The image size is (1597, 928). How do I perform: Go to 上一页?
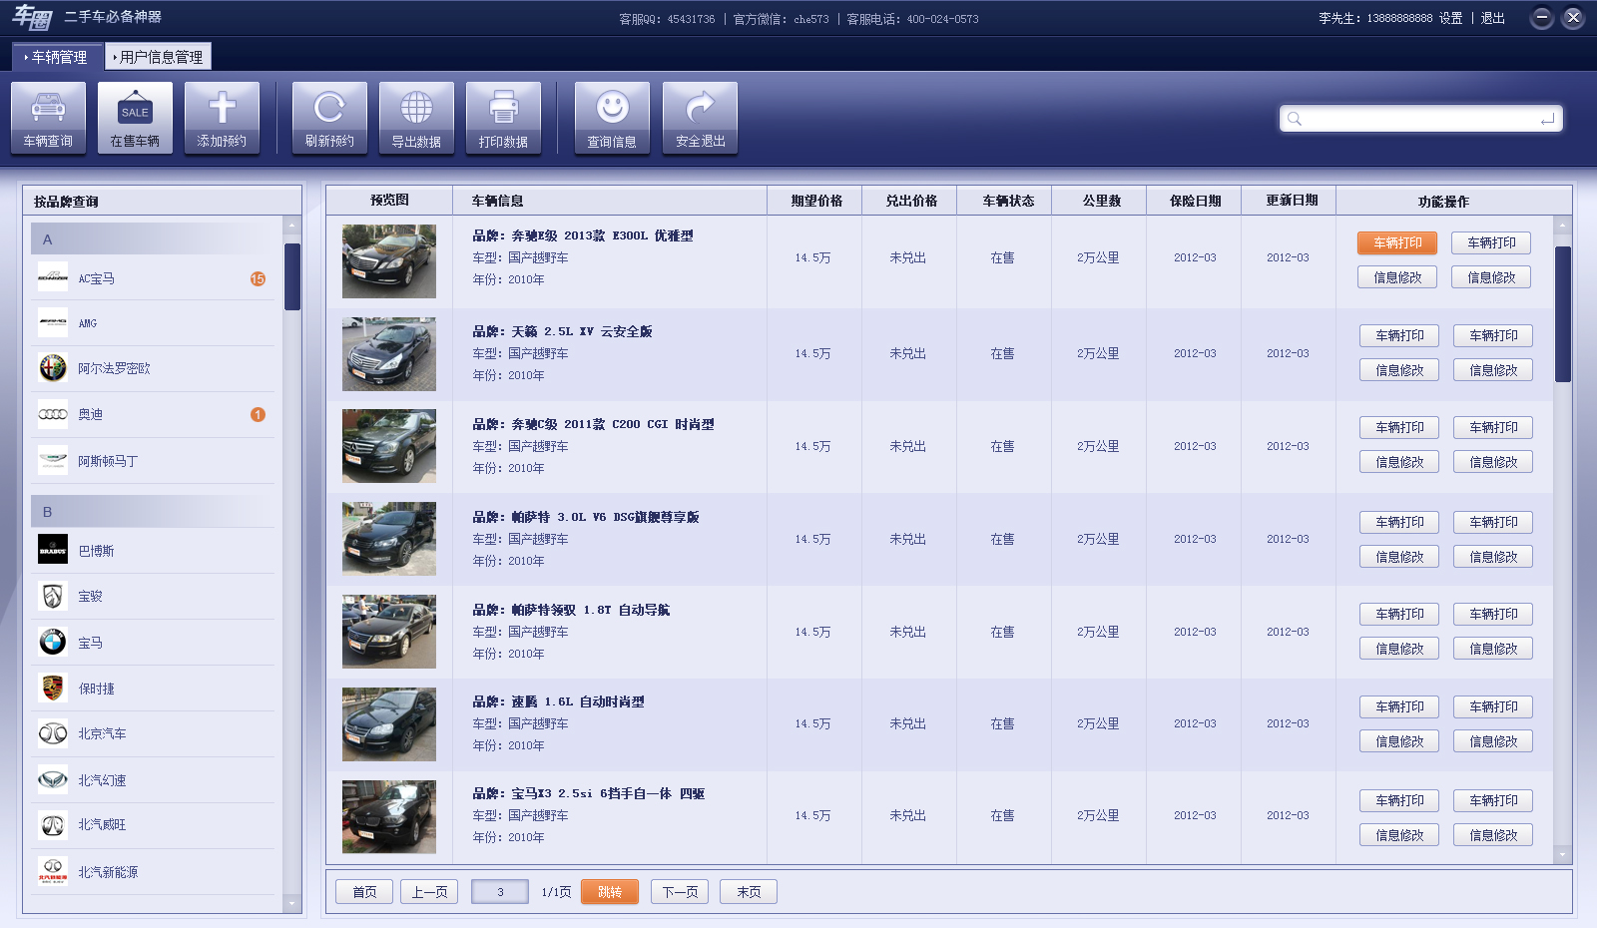coord(429,891)
